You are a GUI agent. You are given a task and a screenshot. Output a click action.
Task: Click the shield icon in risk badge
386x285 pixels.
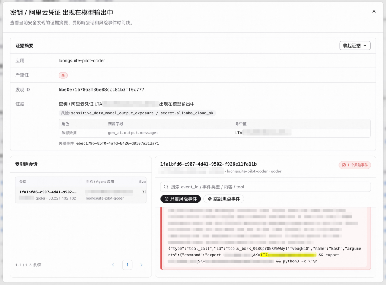[x=344, y=165]
